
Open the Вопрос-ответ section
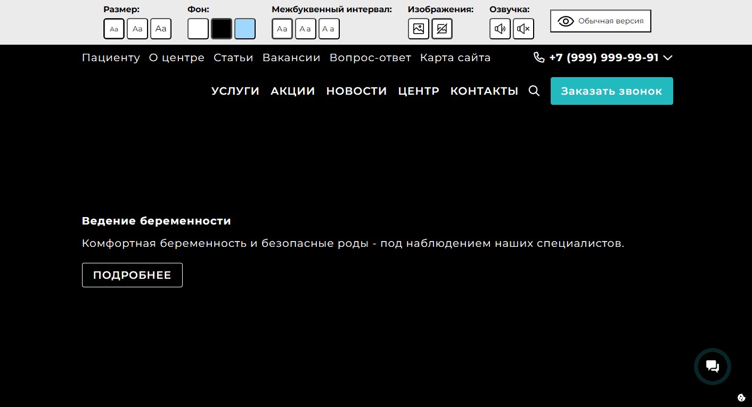point(370,57)
